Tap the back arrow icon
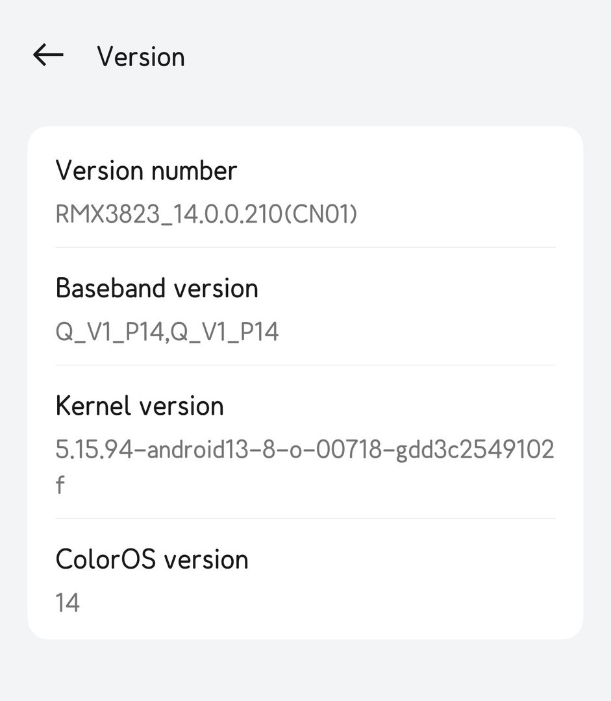This screenshot has height=701, width=611. pos(48,55)
